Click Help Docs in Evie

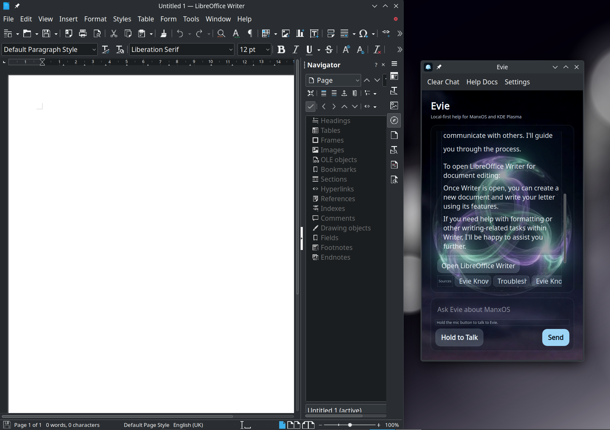pyautogui.click(x=482, y=82)
